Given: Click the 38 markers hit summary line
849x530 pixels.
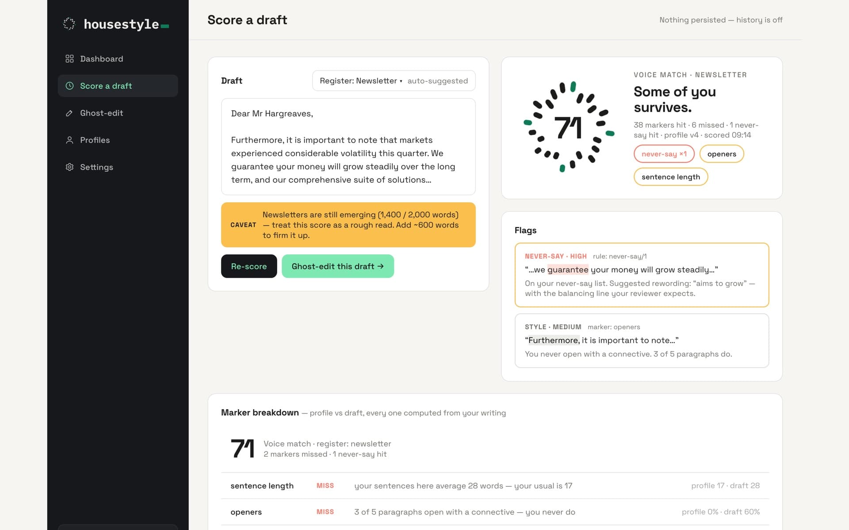Looking at the screenshot, I should [x=696, y=130].
